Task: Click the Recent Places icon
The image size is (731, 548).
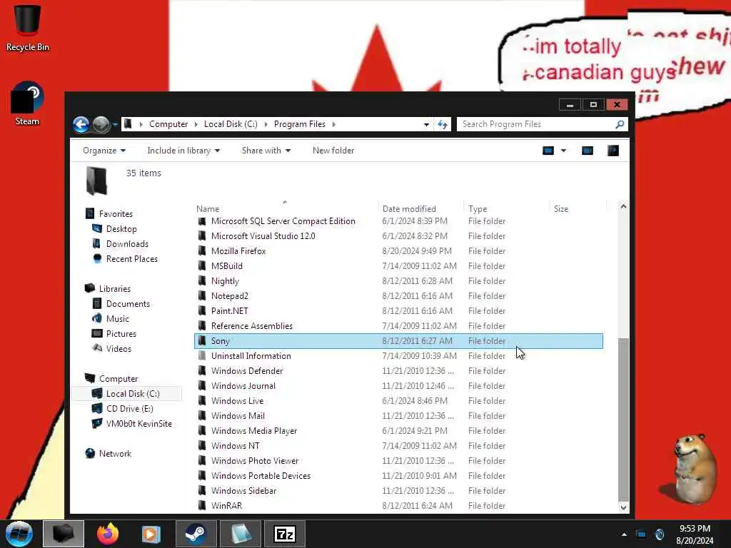Action: click(97, 258)
